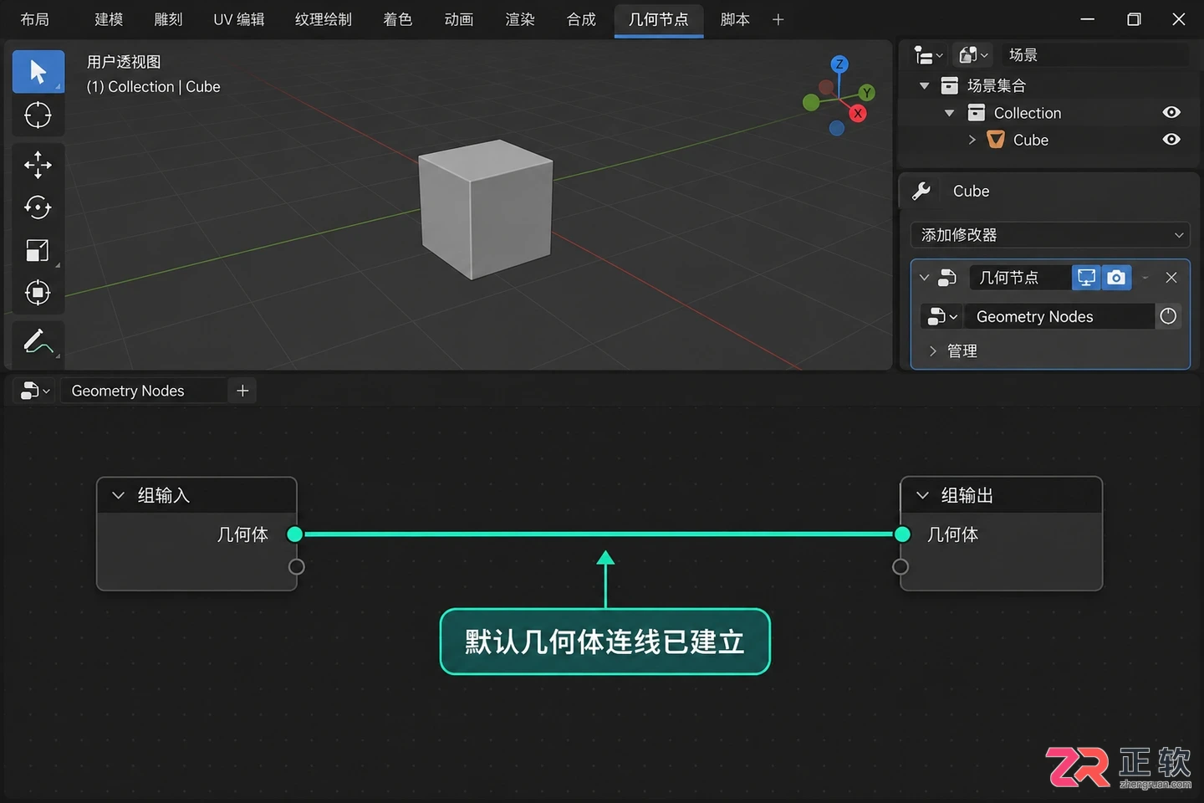Image resolution: width=1204 pixels, height=803 pixels.
Task: Click the scene collection icon
Action: (x=950, y=85)
